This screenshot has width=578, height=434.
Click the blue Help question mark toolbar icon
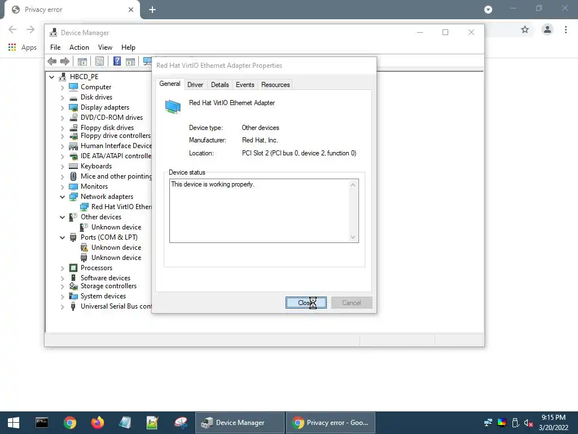pos(117,61)
